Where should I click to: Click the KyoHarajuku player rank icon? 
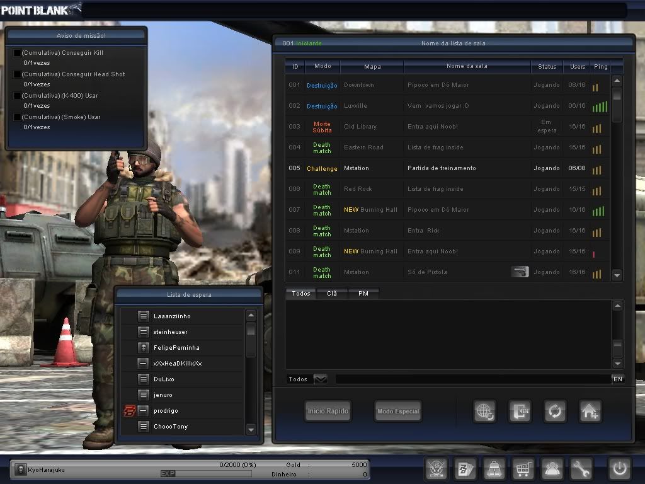pyautogui.click(x=21, y=470)
